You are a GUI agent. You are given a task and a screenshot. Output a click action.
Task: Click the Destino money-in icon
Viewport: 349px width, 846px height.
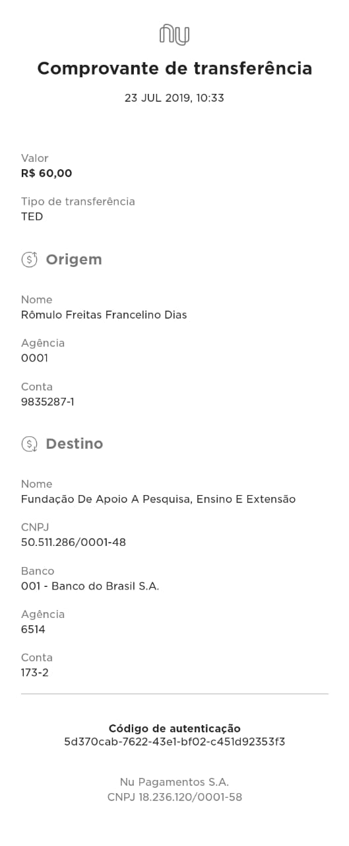[30, 443]
